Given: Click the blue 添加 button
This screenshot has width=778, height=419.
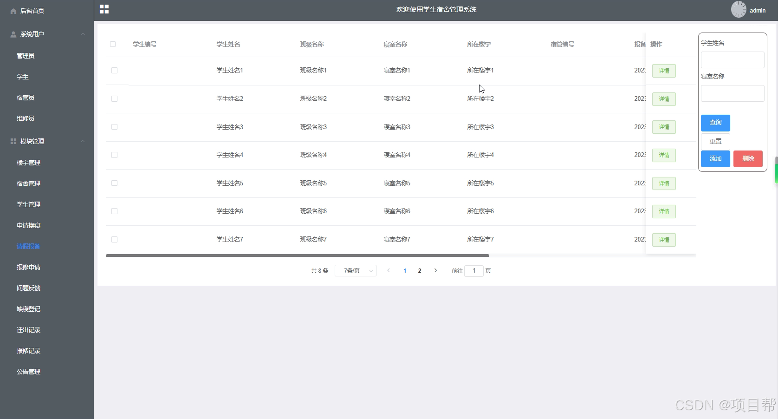Looking at the screenshot, I should [x=715, y=159].
